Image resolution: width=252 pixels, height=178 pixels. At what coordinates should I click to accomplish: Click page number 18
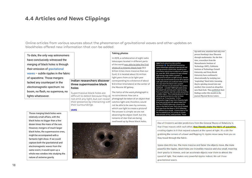[14, 165]
